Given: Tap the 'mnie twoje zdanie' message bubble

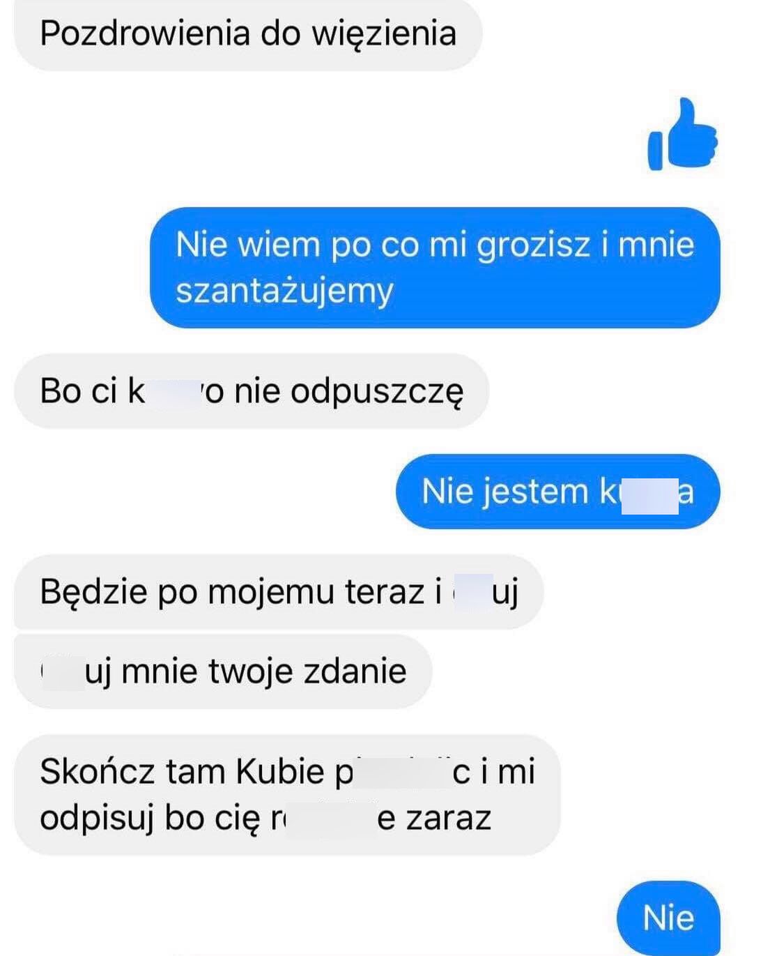Looking at the screenshot, I should (223, 672).
